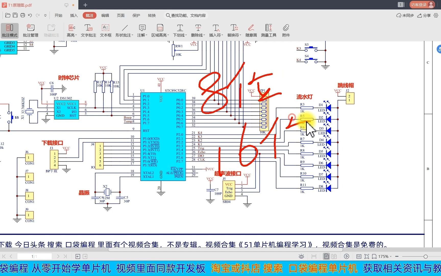Click the 分享 share button
This screenshot has height=276, width=441.
coord(424,15)
